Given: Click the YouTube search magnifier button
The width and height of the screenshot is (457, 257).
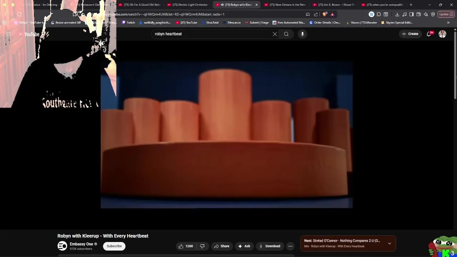Looking at the screenshot, I should (286, 34).
